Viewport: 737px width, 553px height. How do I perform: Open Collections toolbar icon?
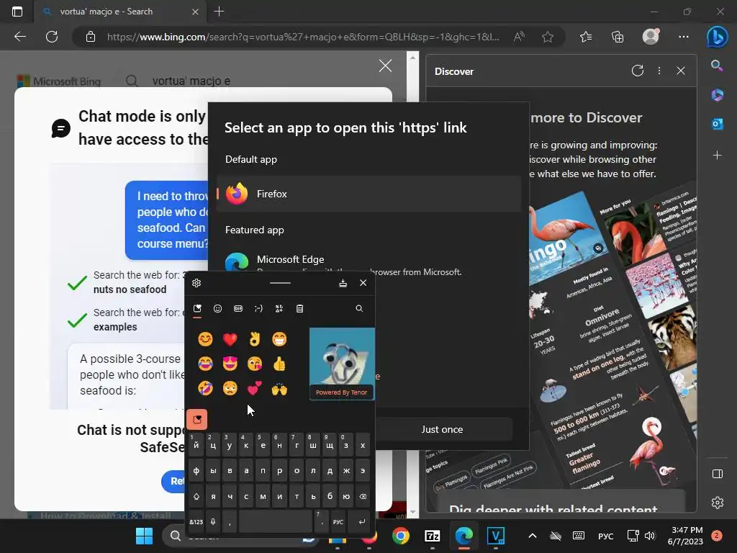tap(617, 37)
